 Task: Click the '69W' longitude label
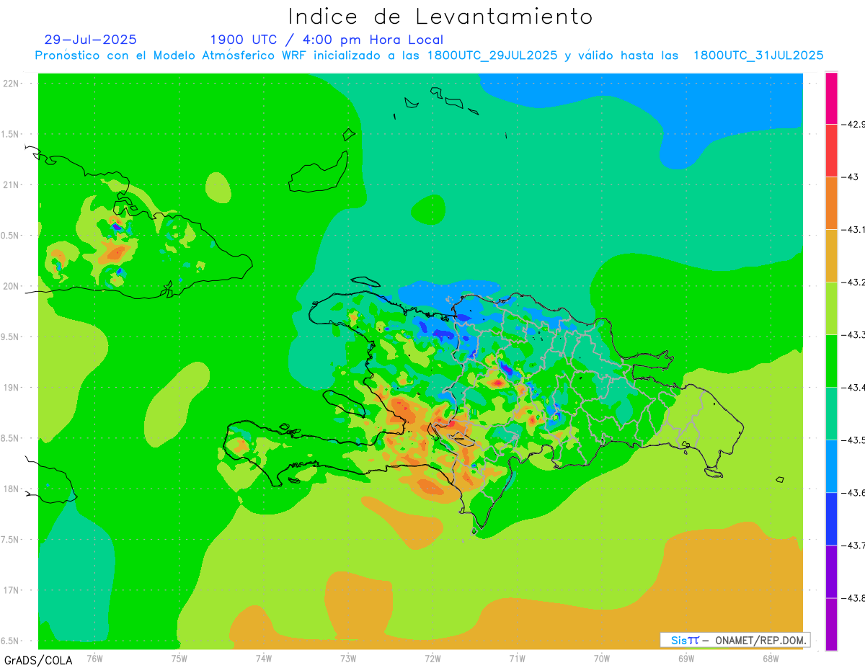point(686,659)
